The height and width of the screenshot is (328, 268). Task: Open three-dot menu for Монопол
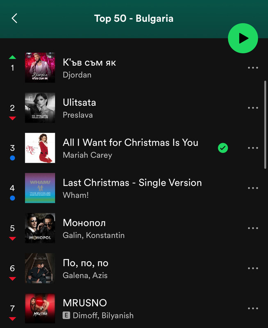tap(253, 228)
